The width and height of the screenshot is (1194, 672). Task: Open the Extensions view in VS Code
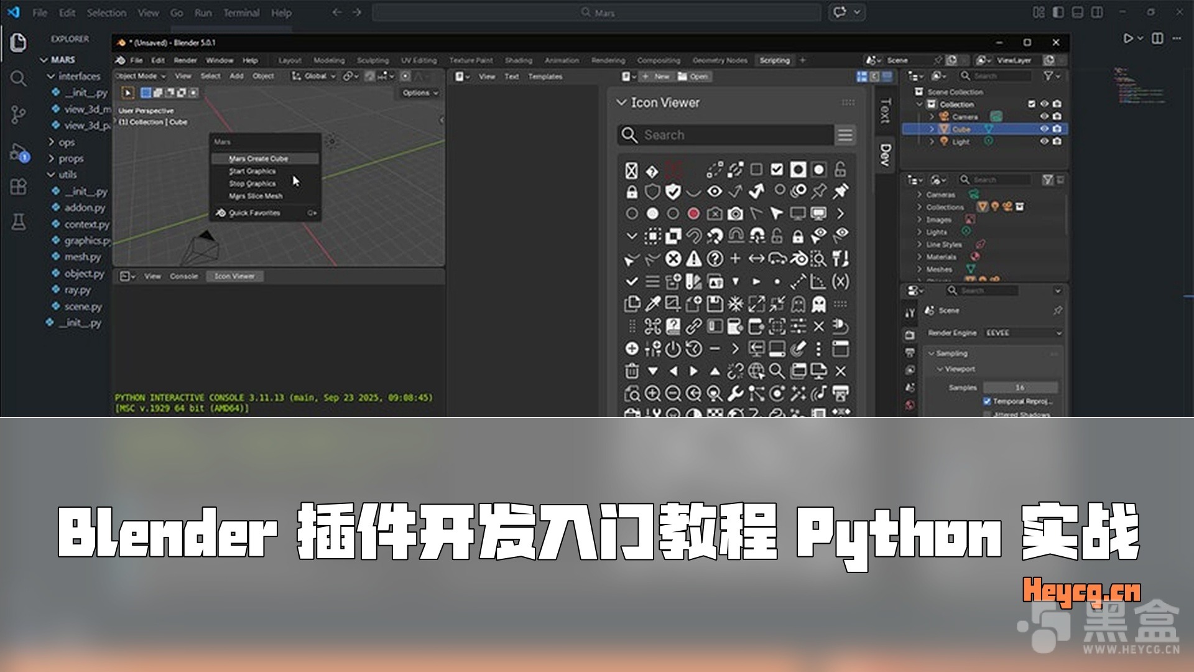point(19,187)
